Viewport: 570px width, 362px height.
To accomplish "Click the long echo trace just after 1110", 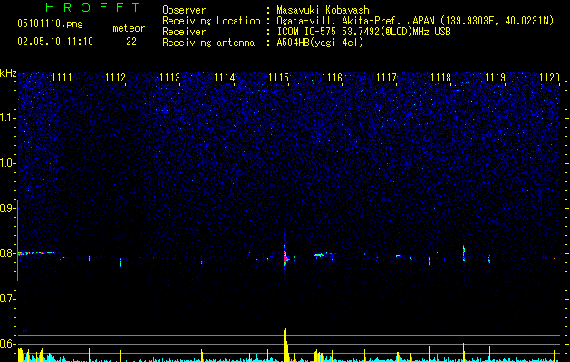I will point(36,253).
